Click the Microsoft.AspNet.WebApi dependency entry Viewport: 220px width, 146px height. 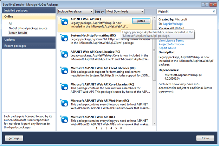click(x=183, y=77)
